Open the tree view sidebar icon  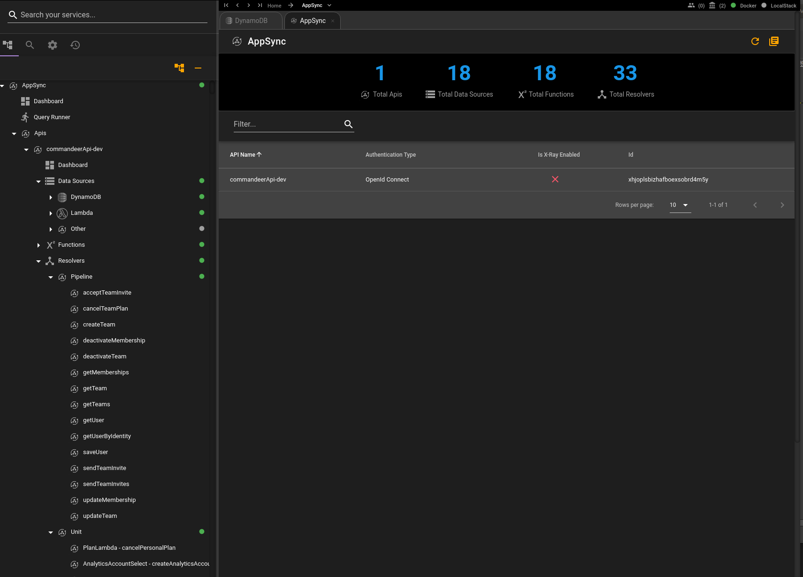(8, 45)
